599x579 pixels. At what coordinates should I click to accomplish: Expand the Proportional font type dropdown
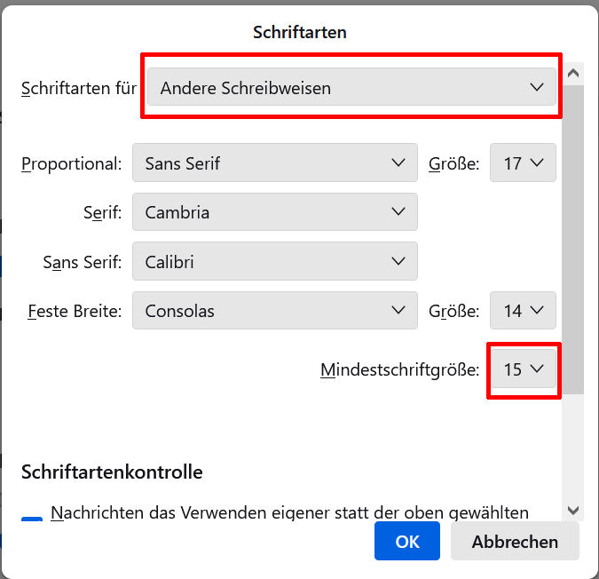(274, 163)
